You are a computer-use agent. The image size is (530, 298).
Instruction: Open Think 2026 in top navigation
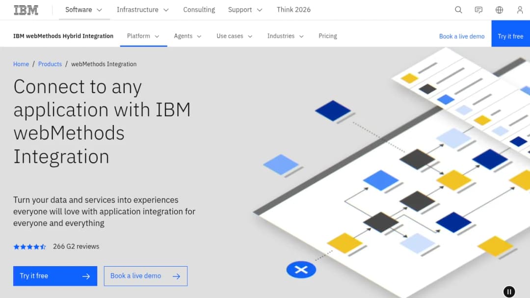293,10
